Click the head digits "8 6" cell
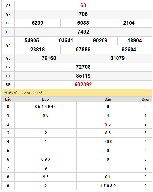The image size is (153, 192). [108, 133]
